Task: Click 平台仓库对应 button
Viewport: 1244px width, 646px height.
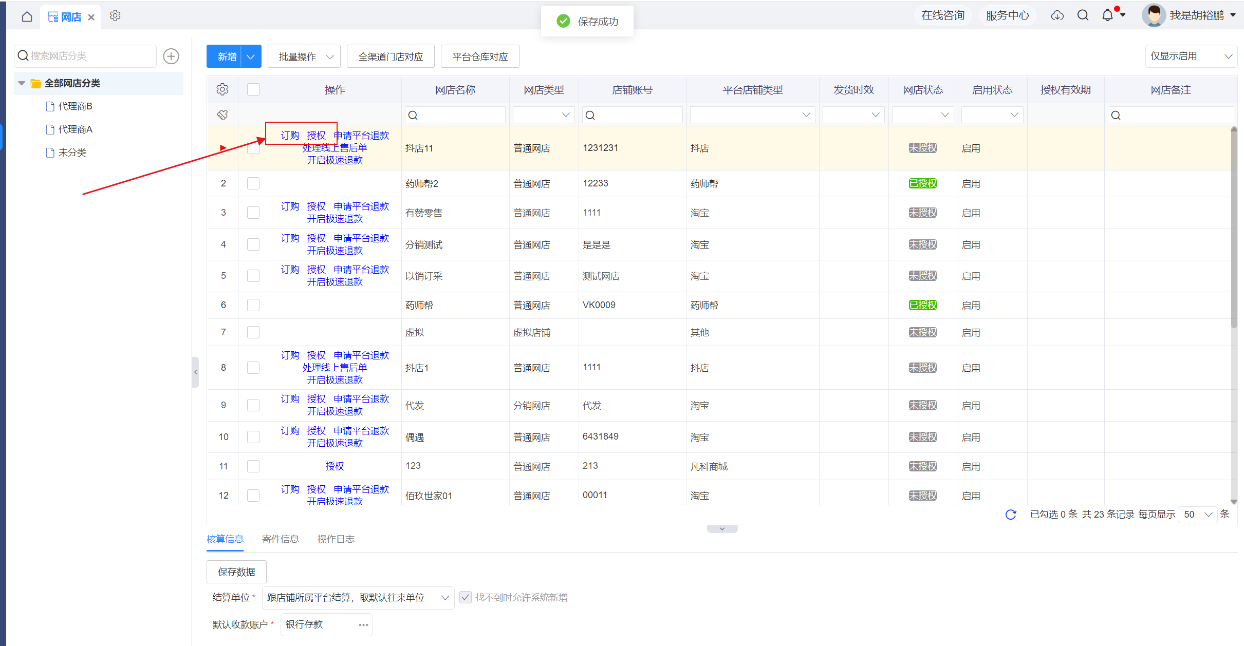Action: pyautogui.click(x=480, y=56)
